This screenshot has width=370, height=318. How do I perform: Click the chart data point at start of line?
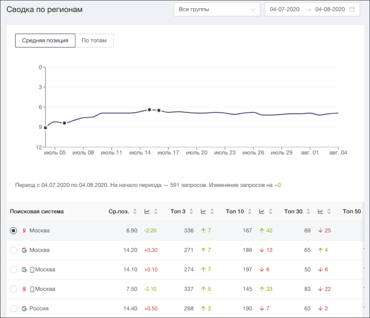click(45, 127)
